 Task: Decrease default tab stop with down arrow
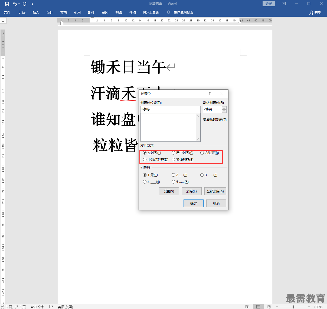(224, 111)
